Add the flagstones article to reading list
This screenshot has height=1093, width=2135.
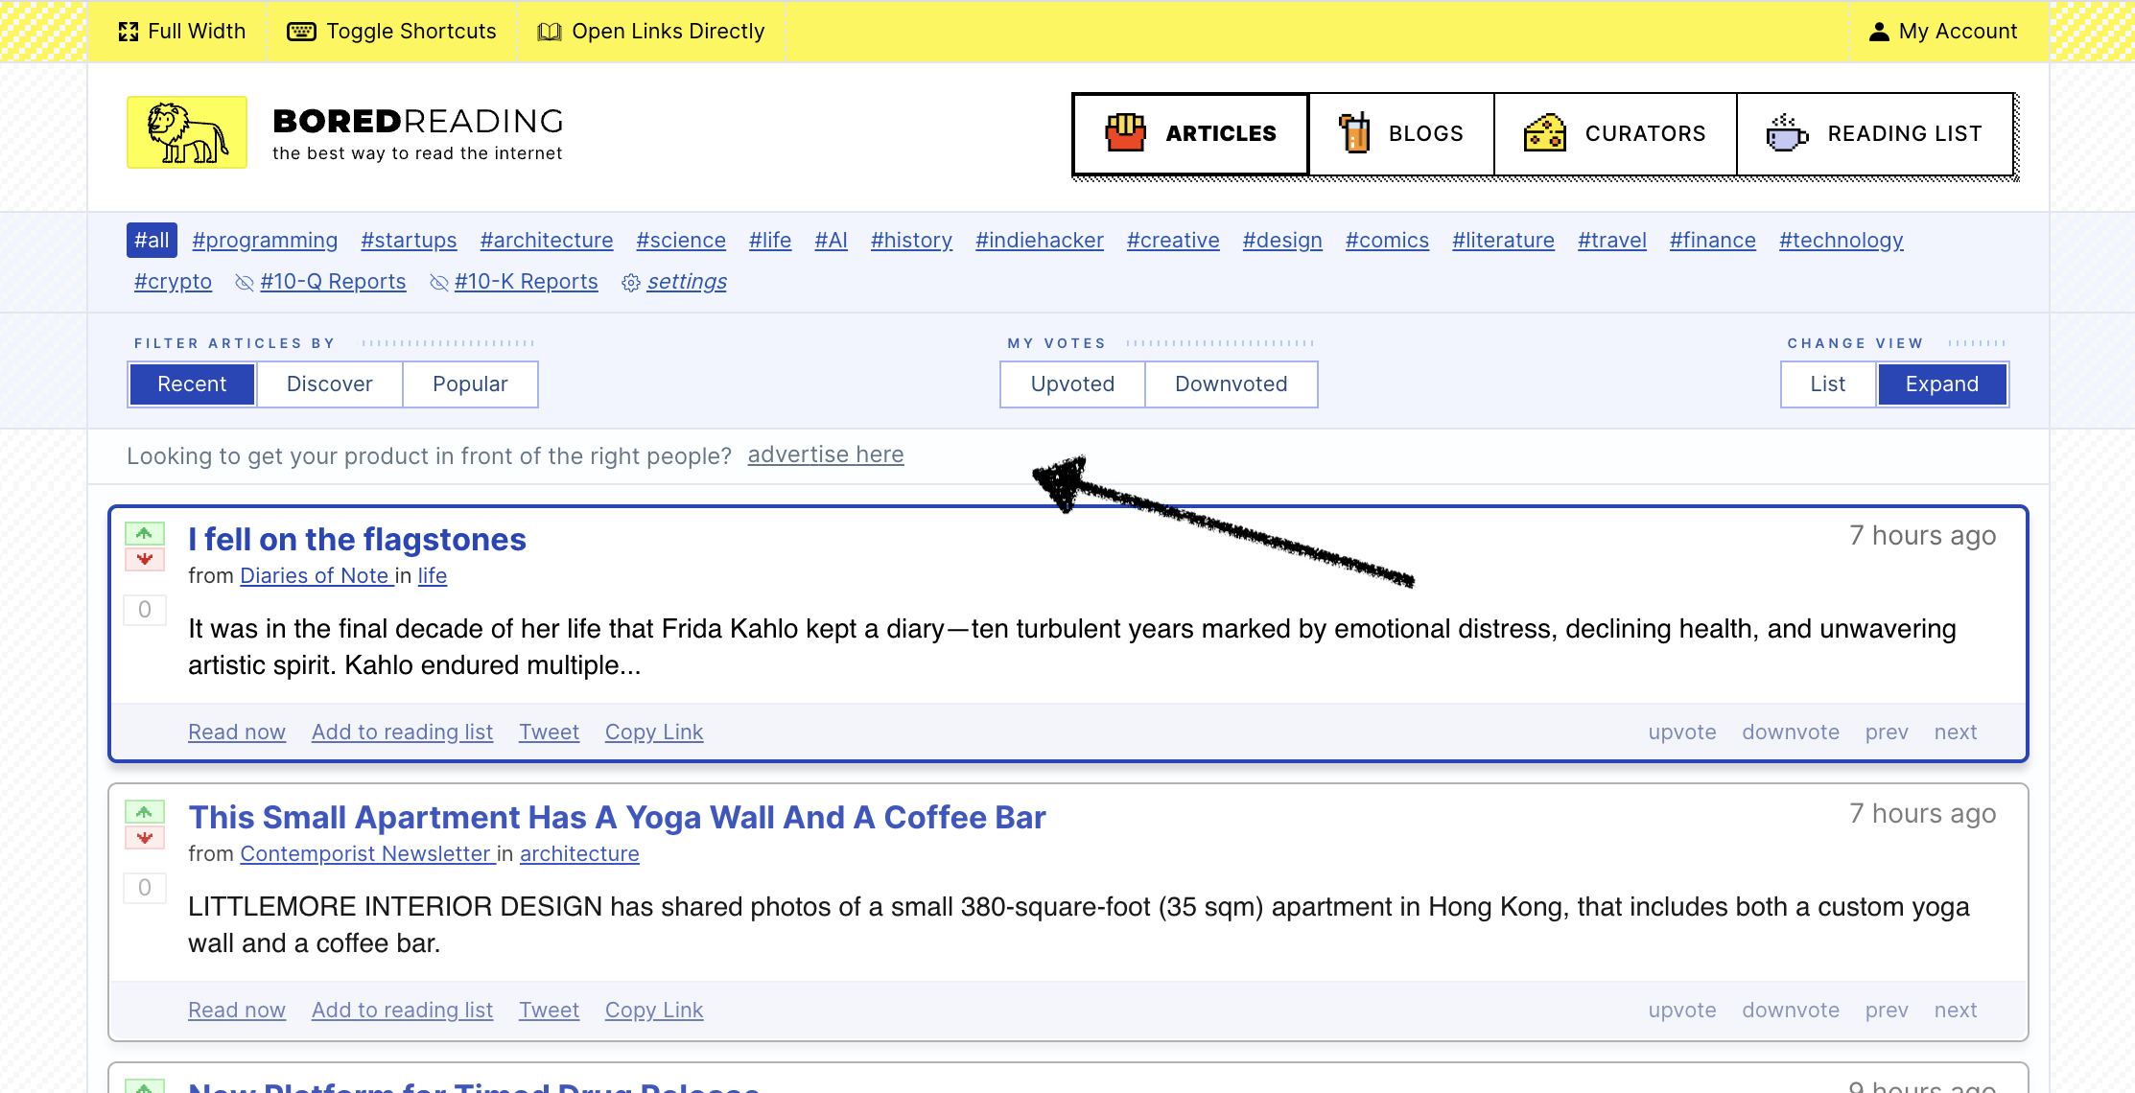(402, 733)
